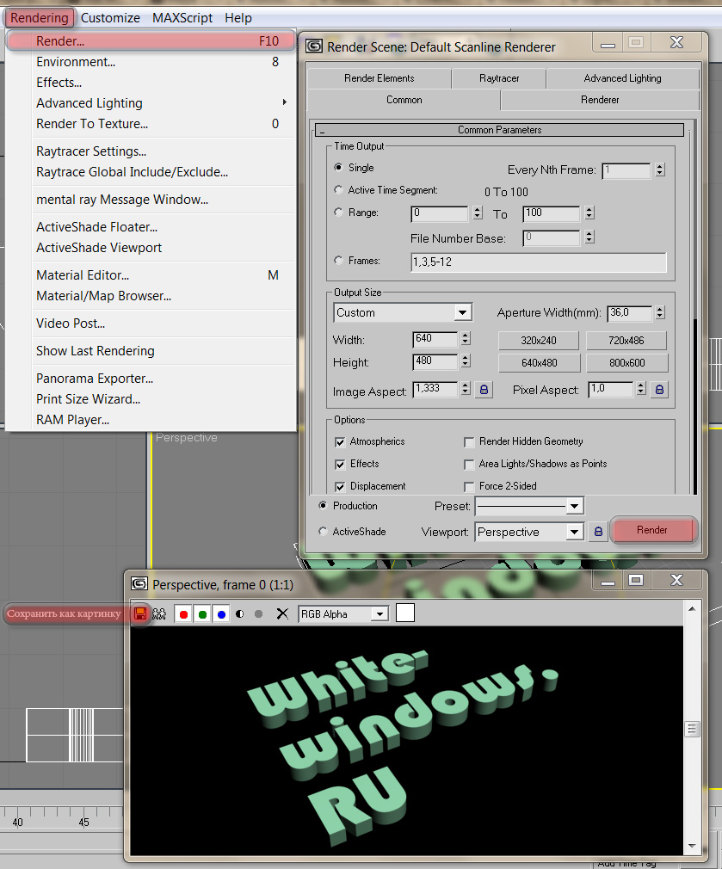Set output size to 640x480
The width and height of the screenshot is (722, 869).
click(x=539, y=363)
